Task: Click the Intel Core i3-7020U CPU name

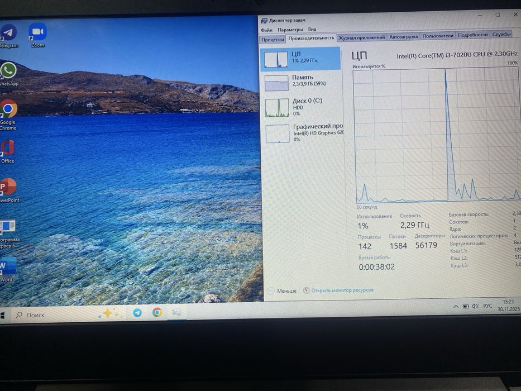Action: coord(457,55)
